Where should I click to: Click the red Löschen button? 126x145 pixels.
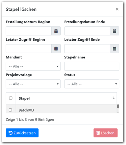pyautogui.click(x=105, y=133)
